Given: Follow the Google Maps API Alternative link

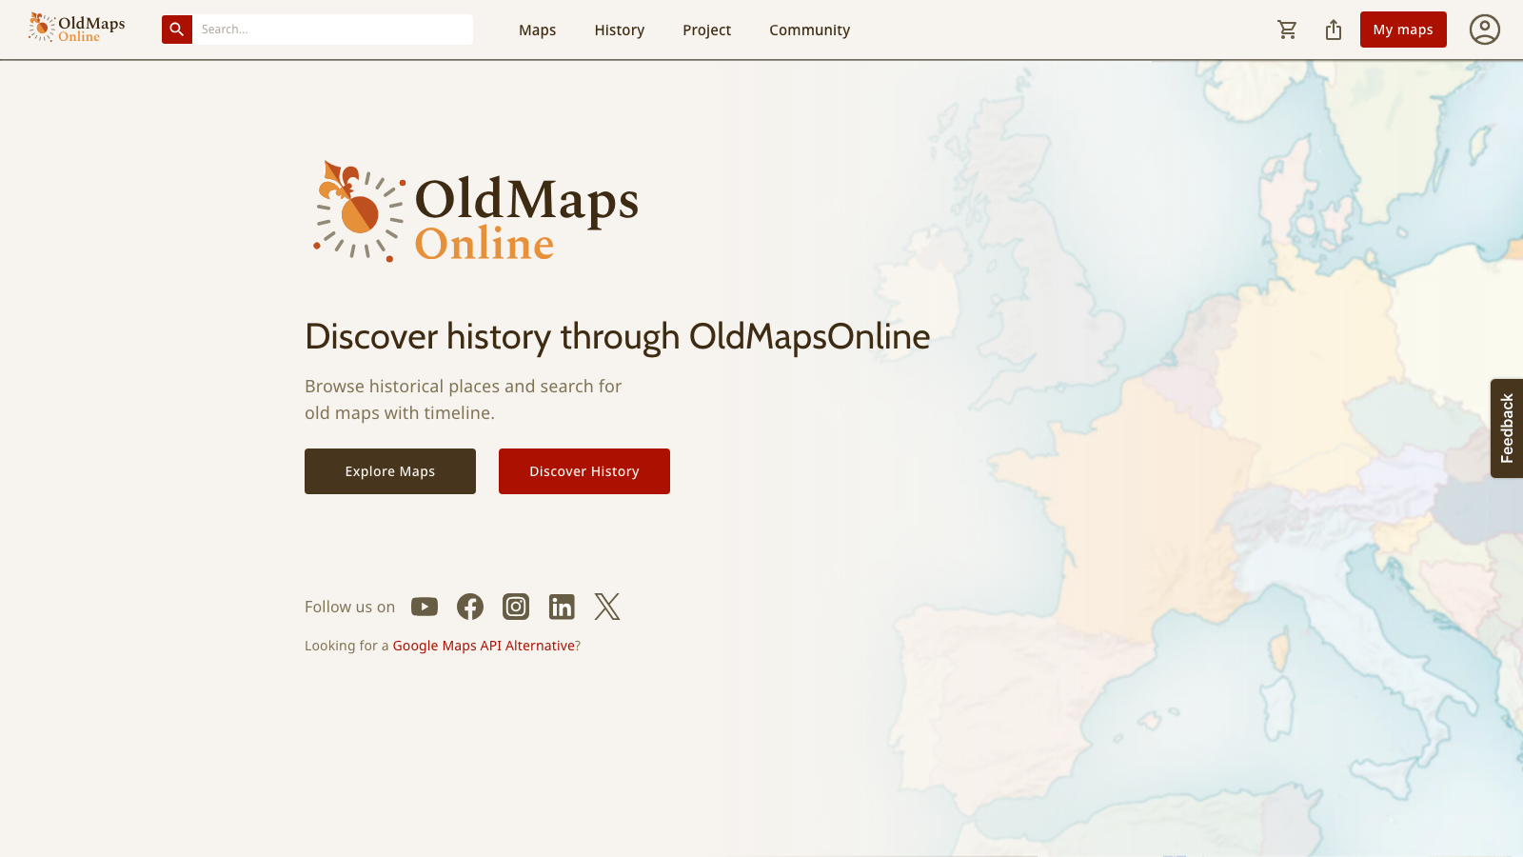Looking at the screenshot, I should coord(484,646).
